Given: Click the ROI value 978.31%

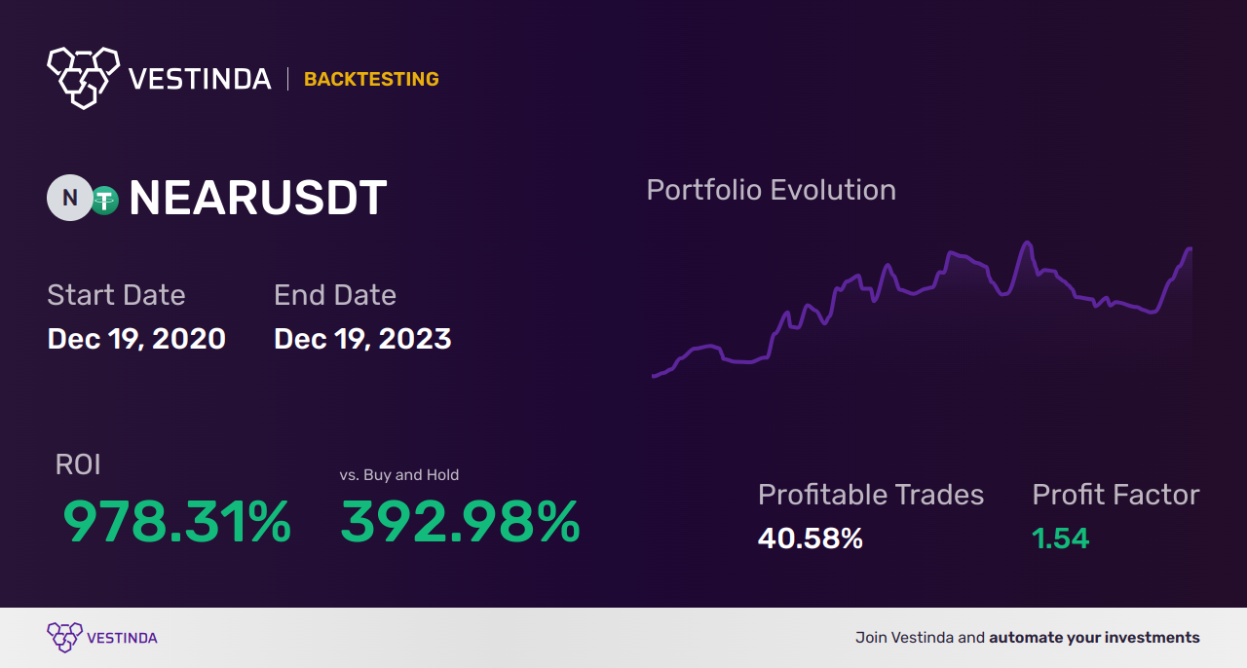Looking at the screenshot, I should [x=176, y=523].
